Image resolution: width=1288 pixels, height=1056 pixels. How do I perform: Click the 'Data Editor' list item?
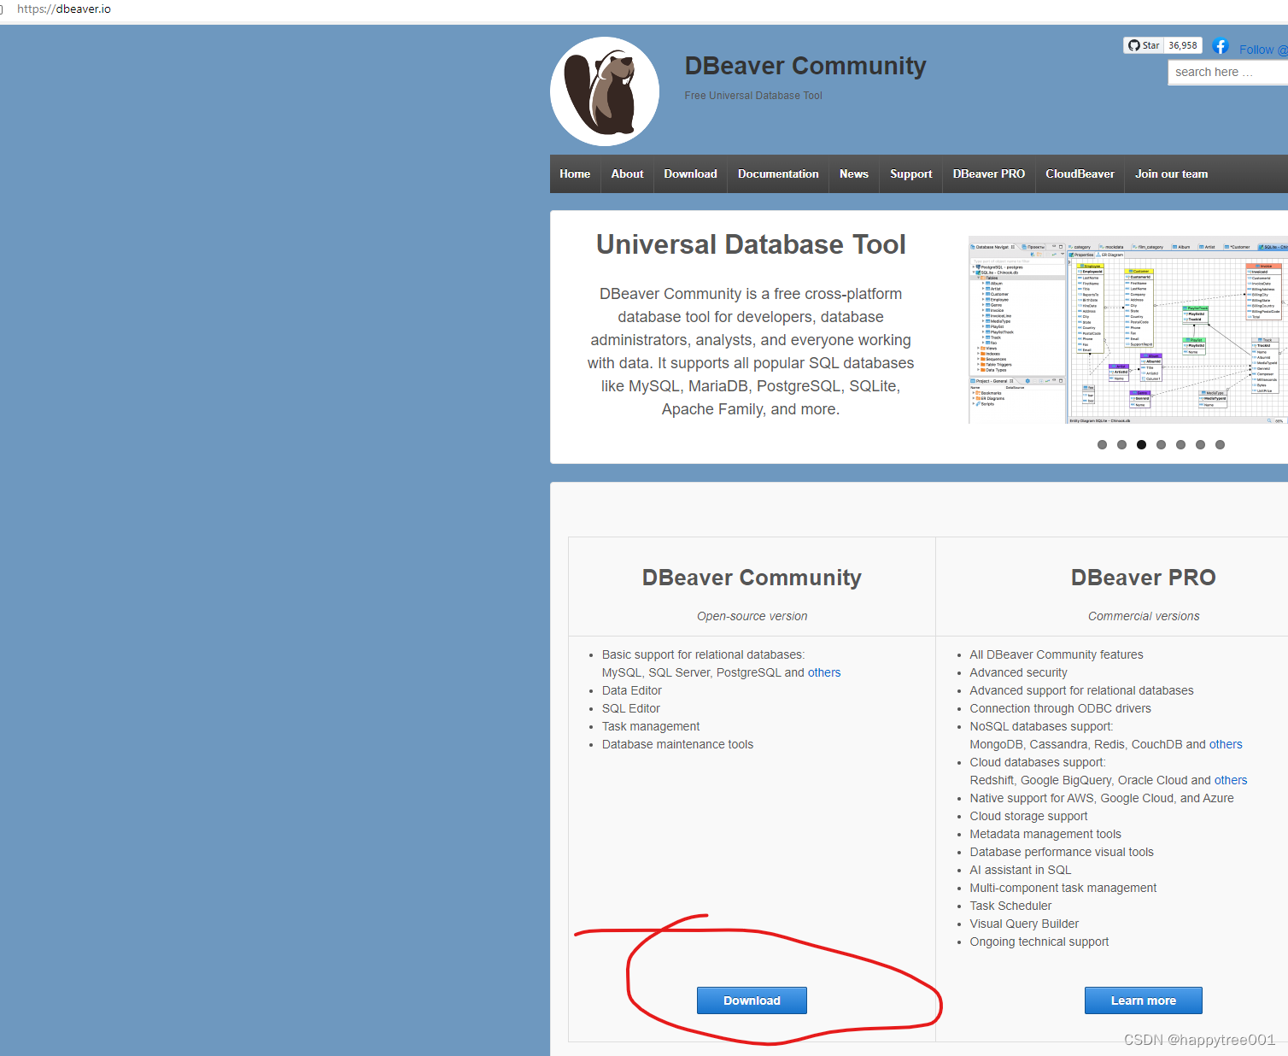pyautogui.click(x=632, y=690)
